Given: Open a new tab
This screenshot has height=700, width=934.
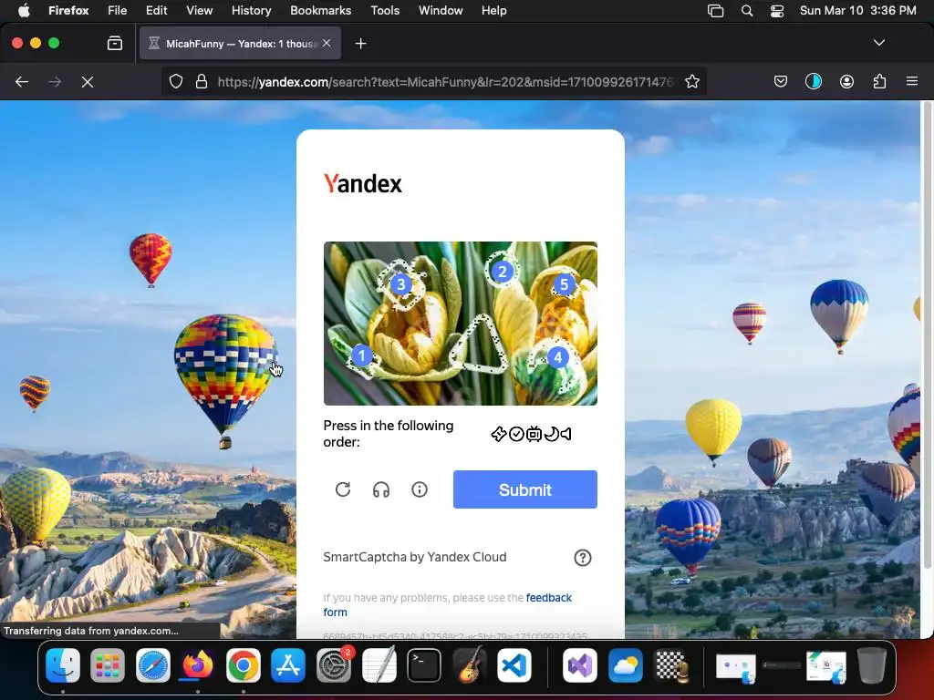Looking at the screenshot, I should click(360, 44).
